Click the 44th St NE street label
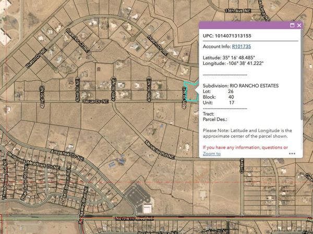313x234 pixels. pos(114,89)
